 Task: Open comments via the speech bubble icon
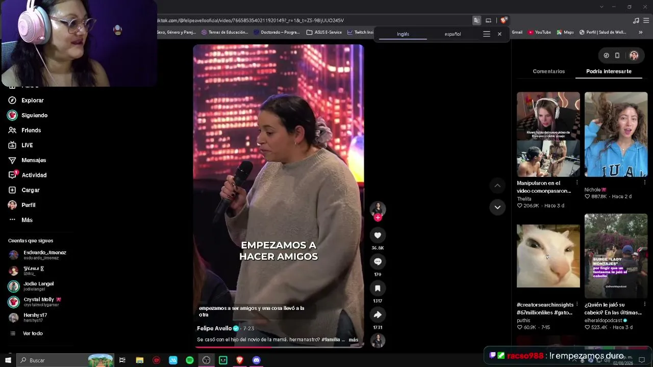(378, 261)
